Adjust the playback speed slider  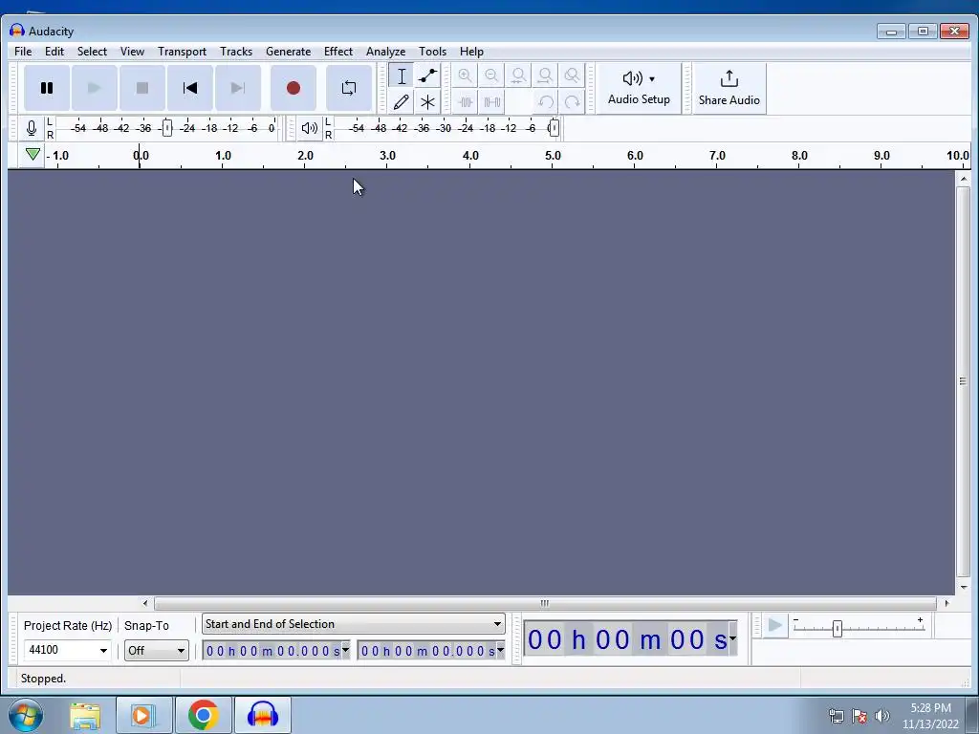838,629
